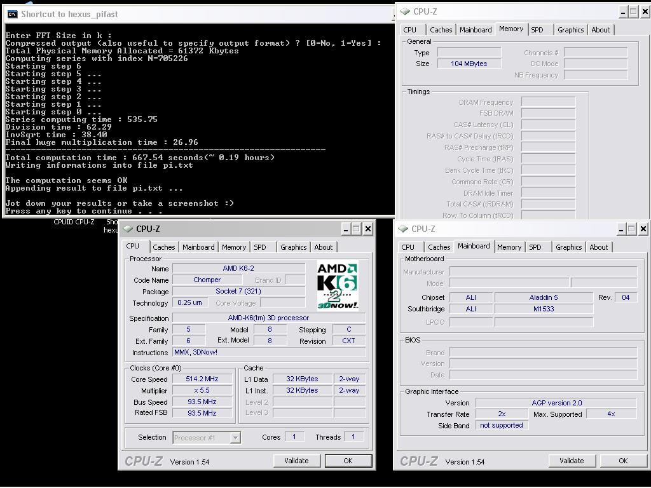The width and height of the screenshot is (651, 488).
Task: Click the Chomper code name field
Action: [x=207, y=280]
